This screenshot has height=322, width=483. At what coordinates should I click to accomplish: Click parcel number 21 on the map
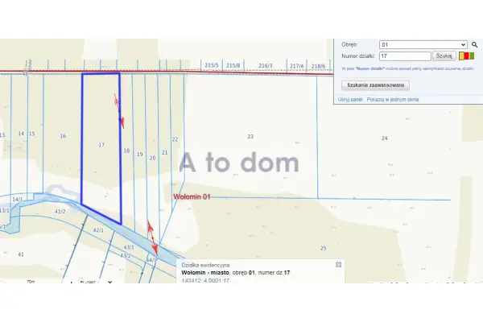[165, 152]
